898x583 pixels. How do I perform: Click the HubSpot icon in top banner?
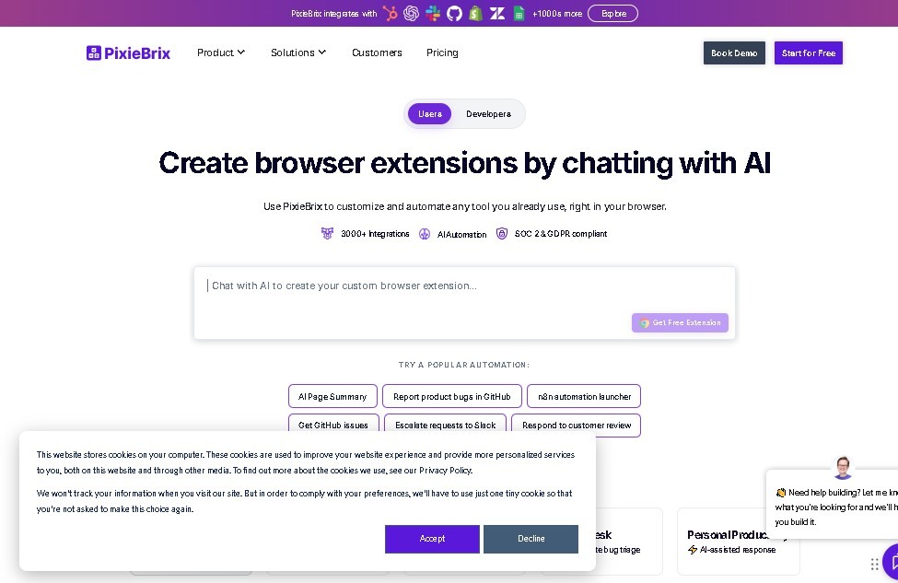pos(390,13)
